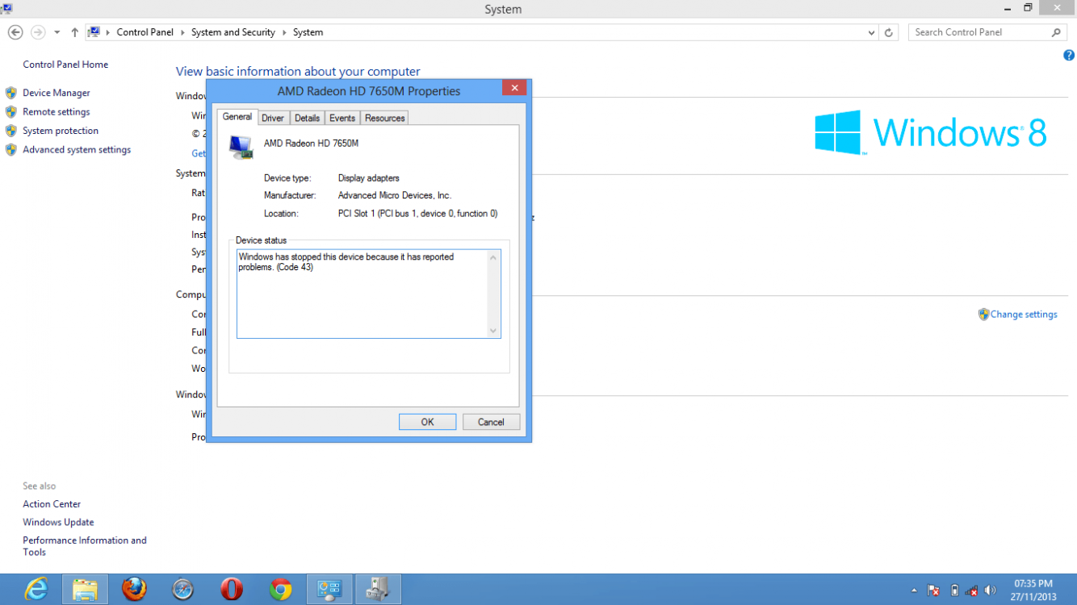The width and height of the screenshot is (1077, 605).
Task: Click the volume speaker icon in system tray
Action: 991,590
